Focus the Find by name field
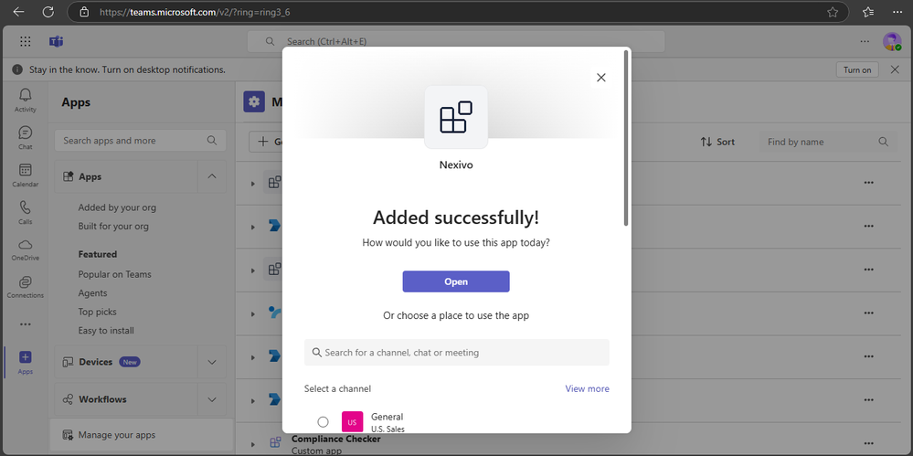Image resolution: width=913 pixels, height=456 pixels. pos(828,142)
